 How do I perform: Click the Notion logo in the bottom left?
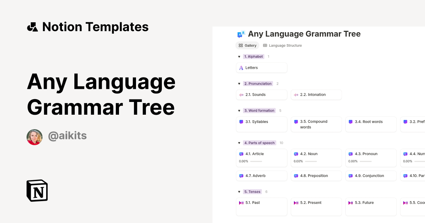[x=37, y=190]
